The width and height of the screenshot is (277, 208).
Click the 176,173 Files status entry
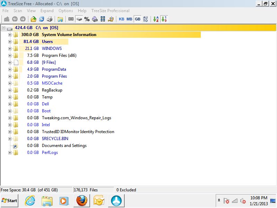(x=86, y=190)
